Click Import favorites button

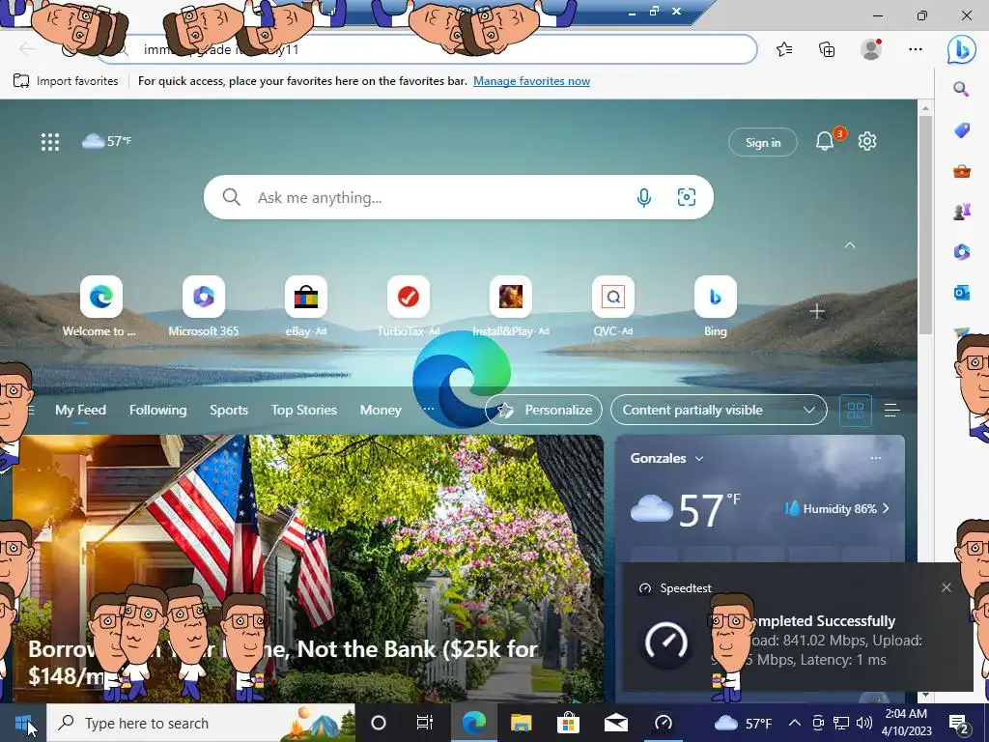66,81
